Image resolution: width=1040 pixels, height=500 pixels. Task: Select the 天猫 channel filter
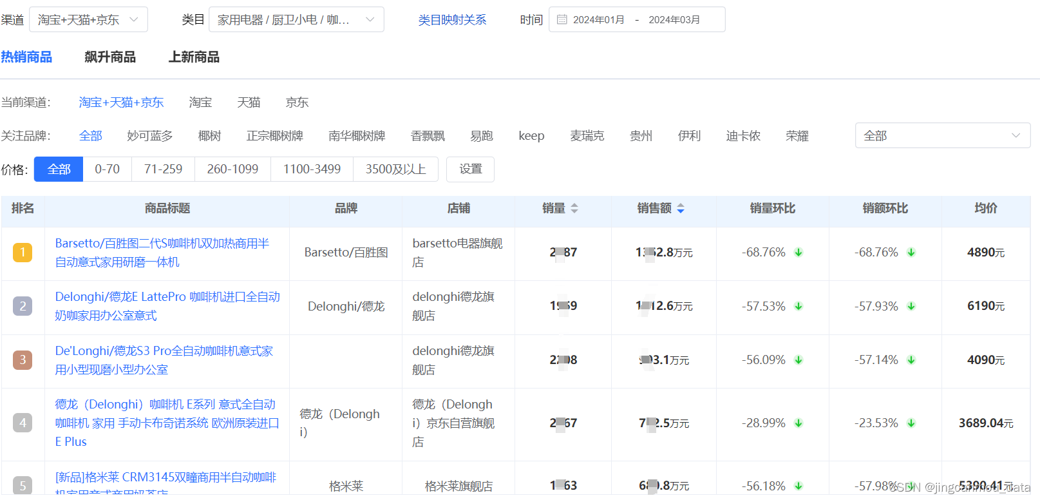point(249,102)
